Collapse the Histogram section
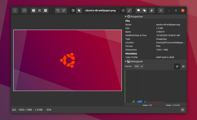Viewport: 197px width, 120px height. [x=126, y=61]
